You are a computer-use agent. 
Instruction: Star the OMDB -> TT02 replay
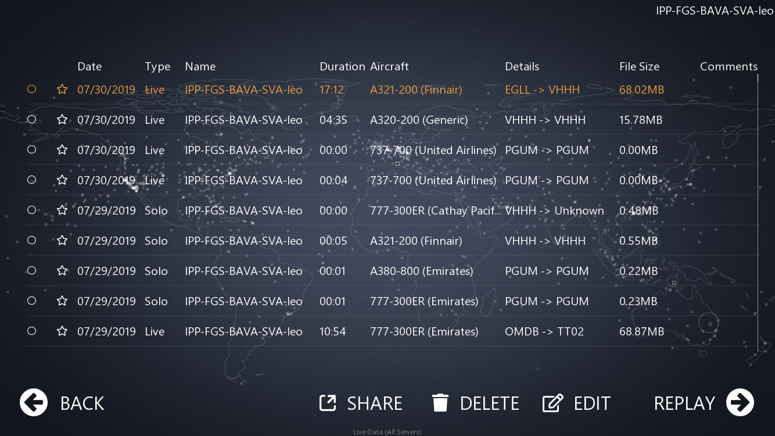click(62, 331)
